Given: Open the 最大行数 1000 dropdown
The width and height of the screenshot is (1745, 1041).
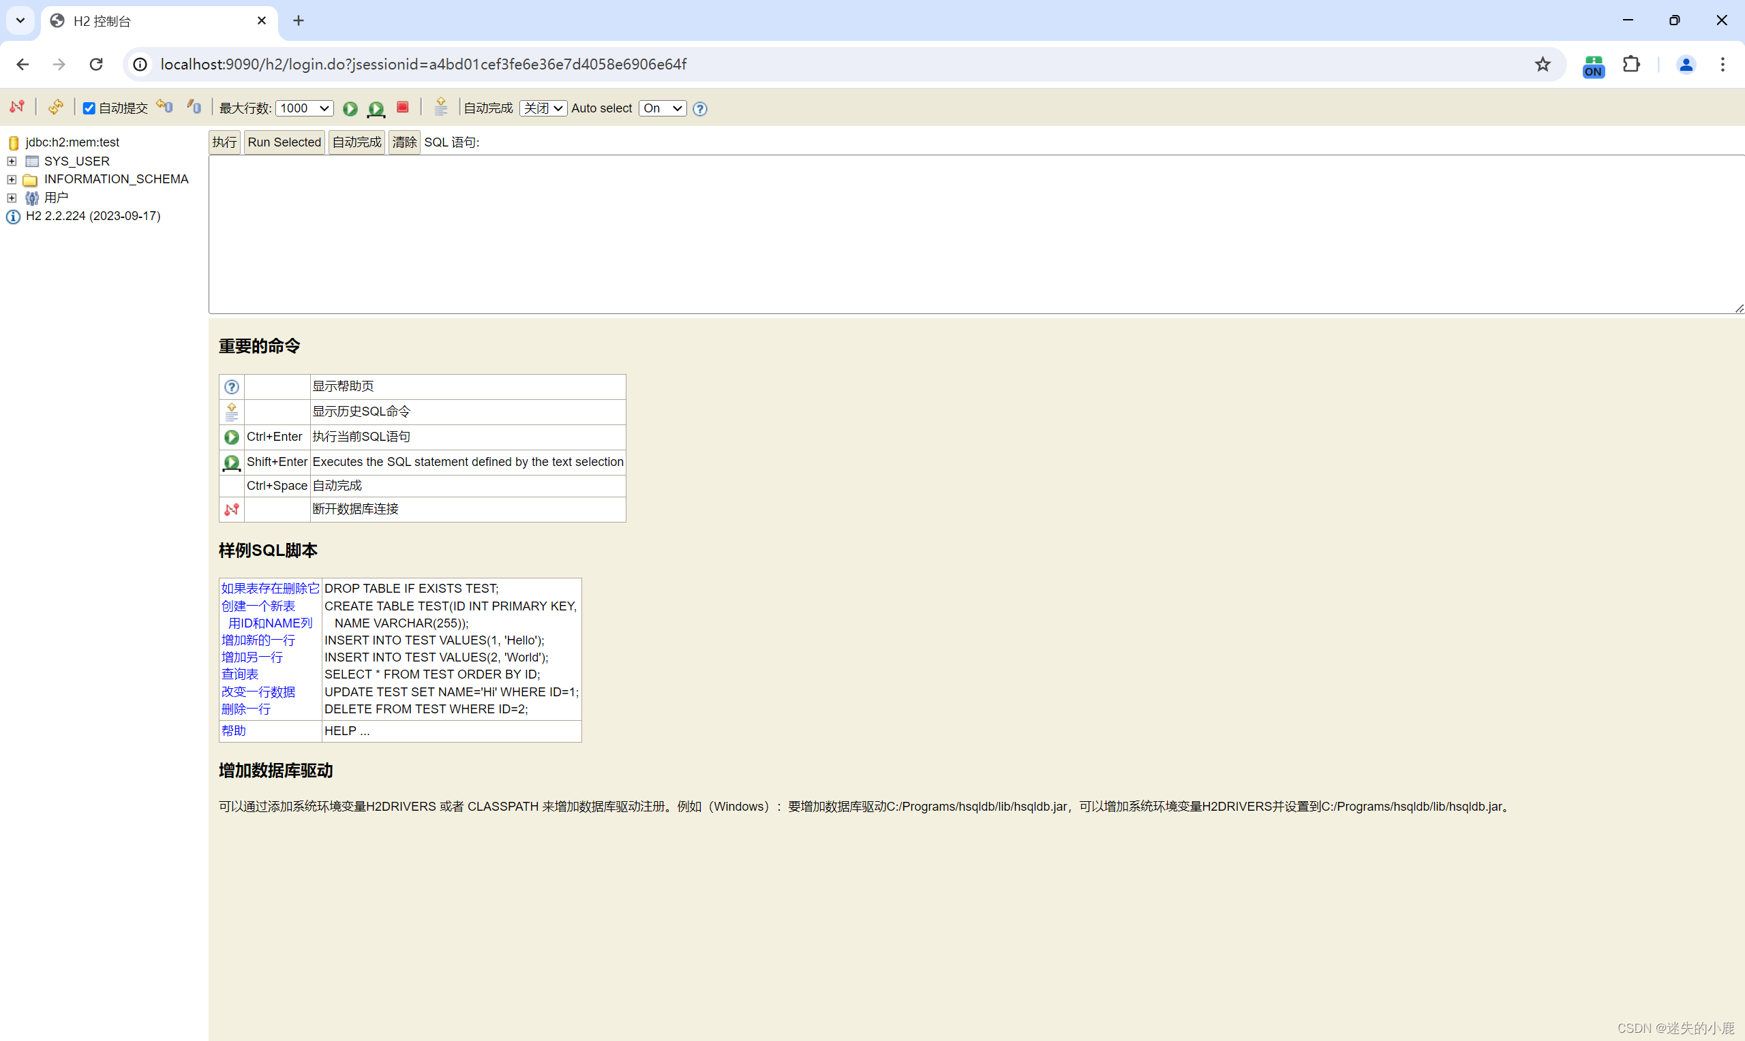Looking at the screenshot, I should (305, 108).
